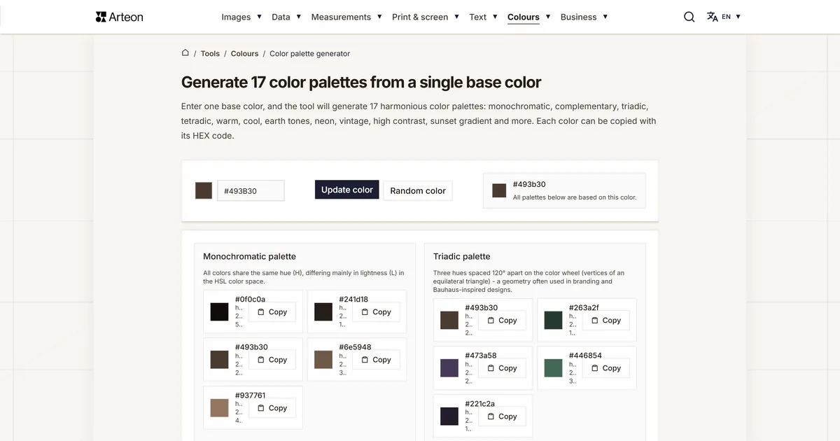
Task: Expand the Data menu
Action: (x=286, y=17)
